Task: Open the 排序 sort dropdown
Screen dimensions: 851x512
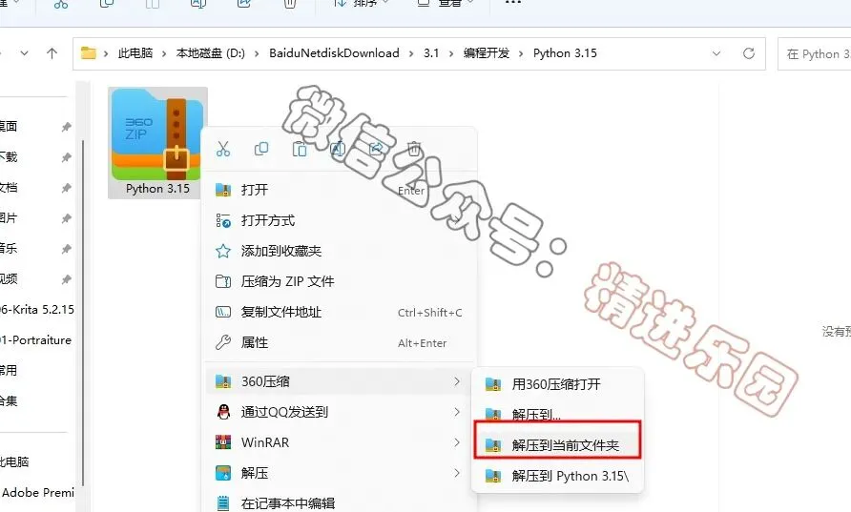Action: 361,4
